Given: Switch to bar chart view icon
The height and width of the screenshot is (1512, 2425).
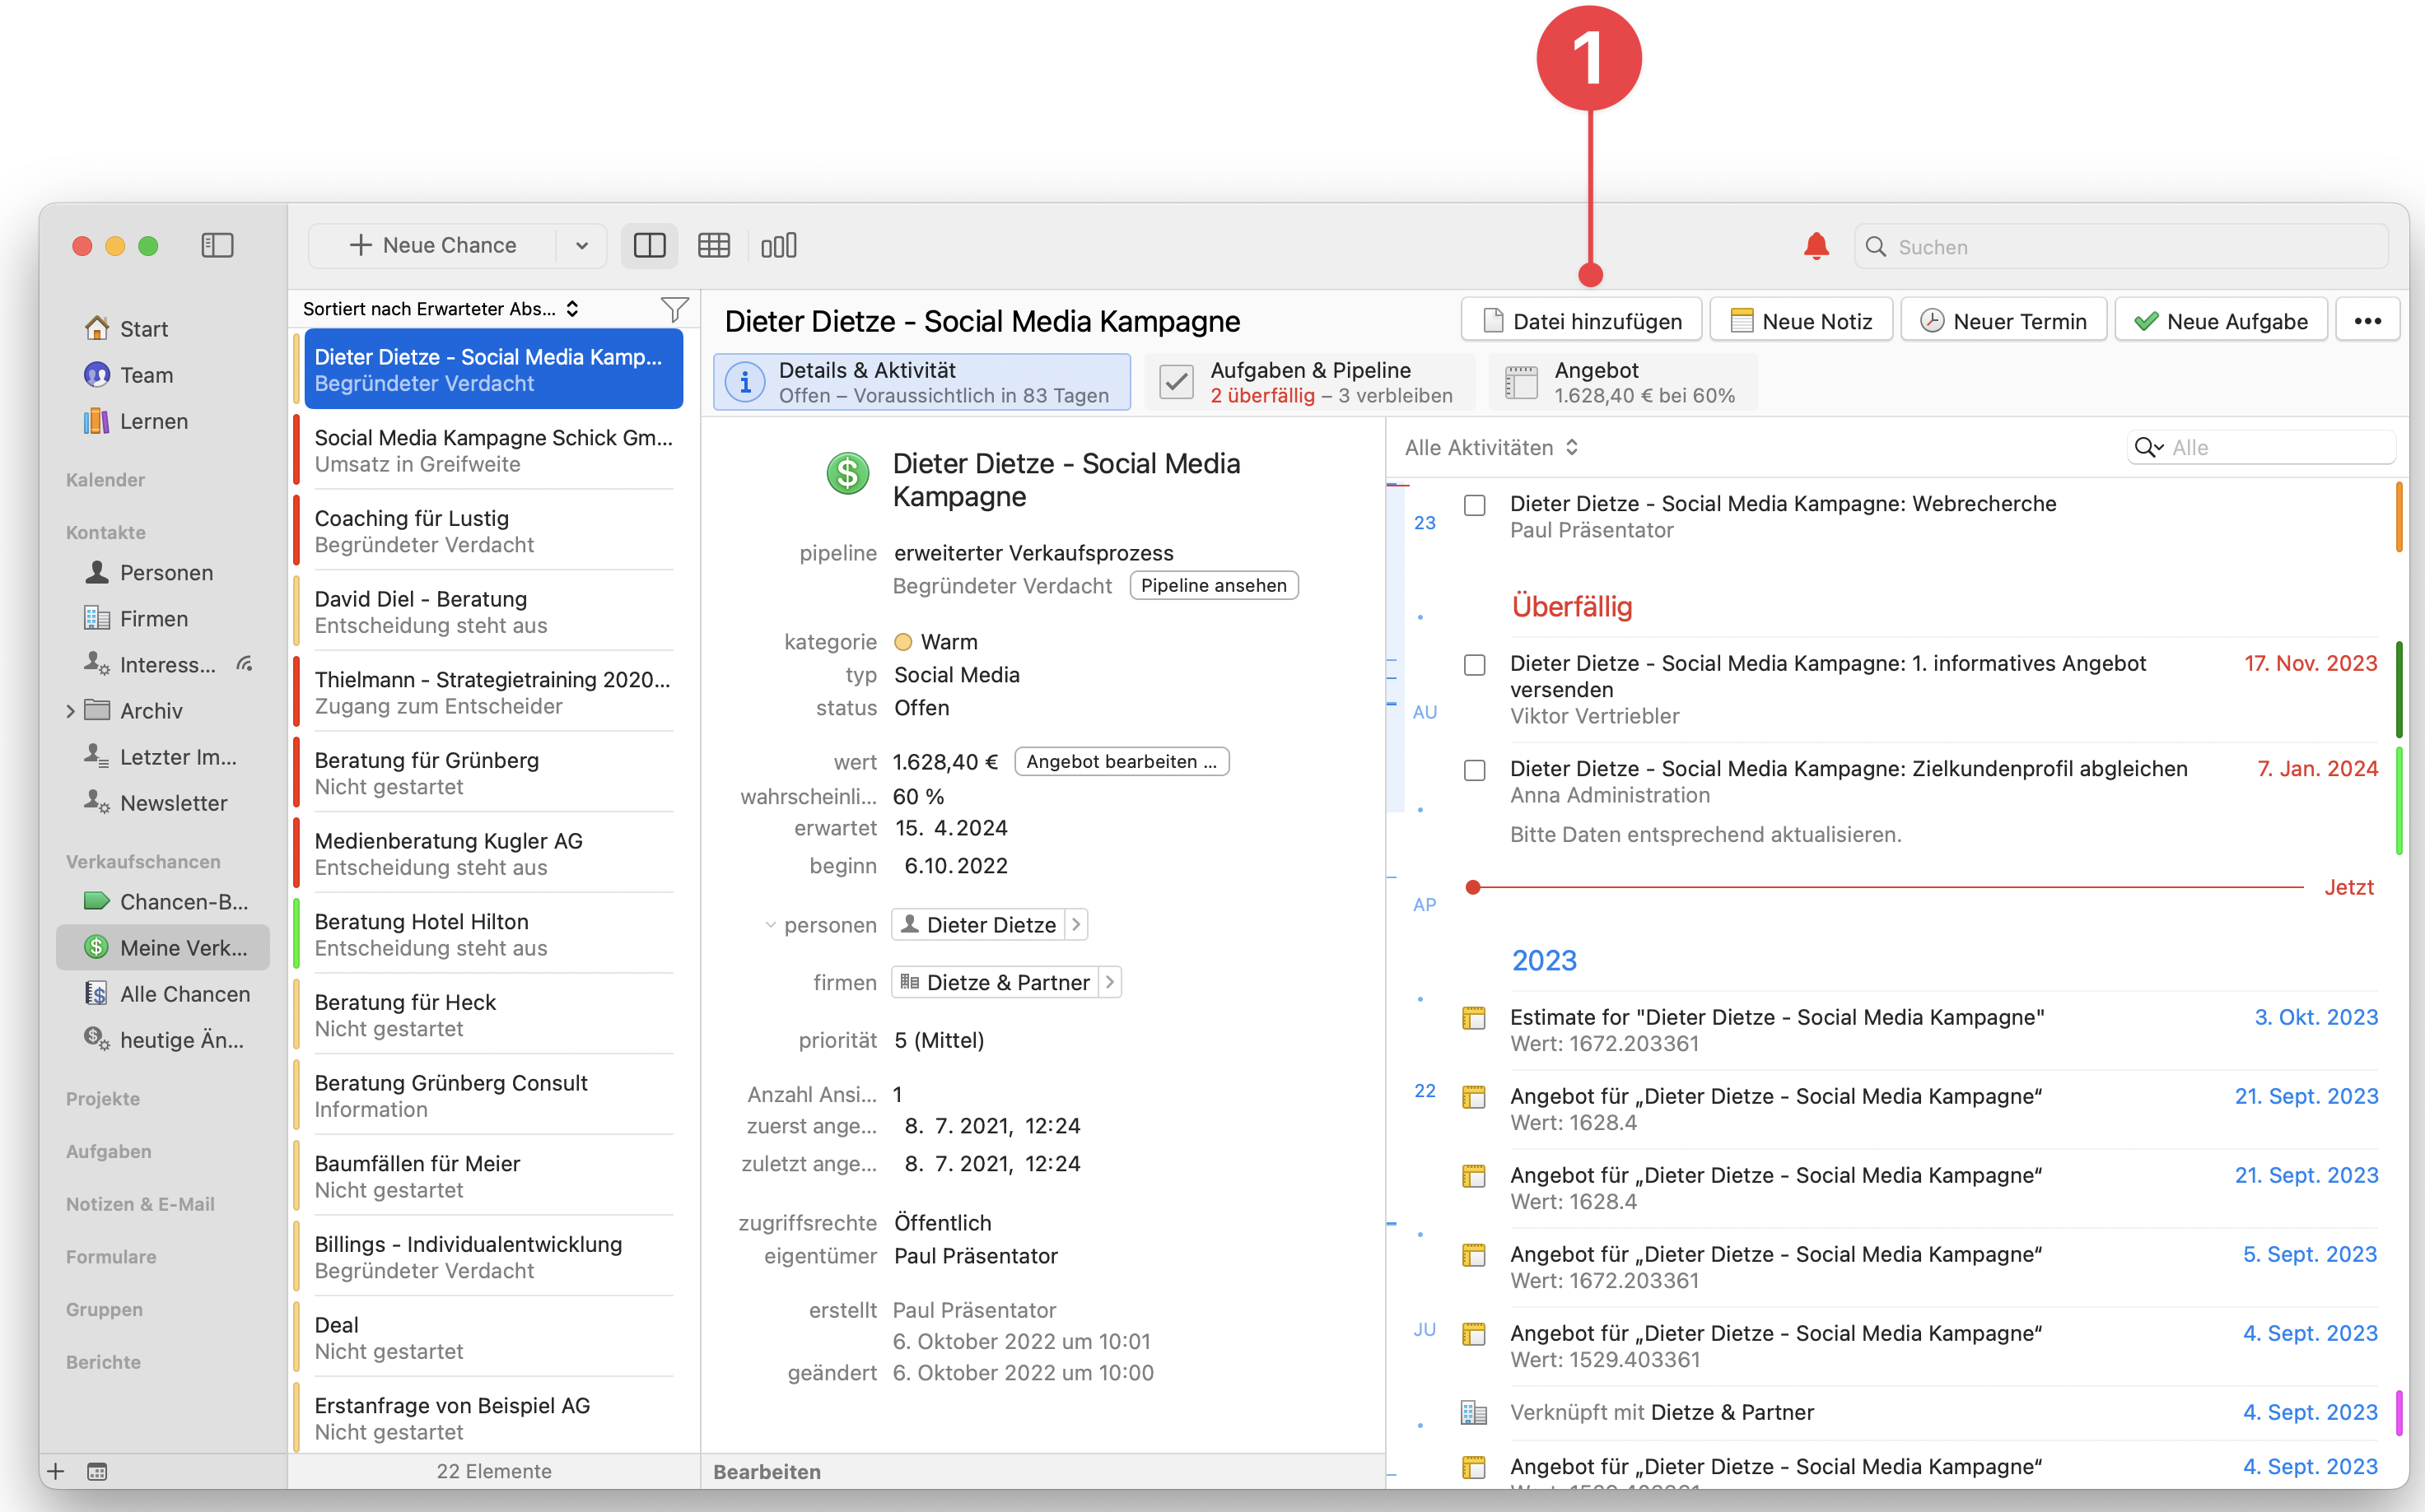Looking at the screenshot, I should pyautogui.click(x=778, y=246).
